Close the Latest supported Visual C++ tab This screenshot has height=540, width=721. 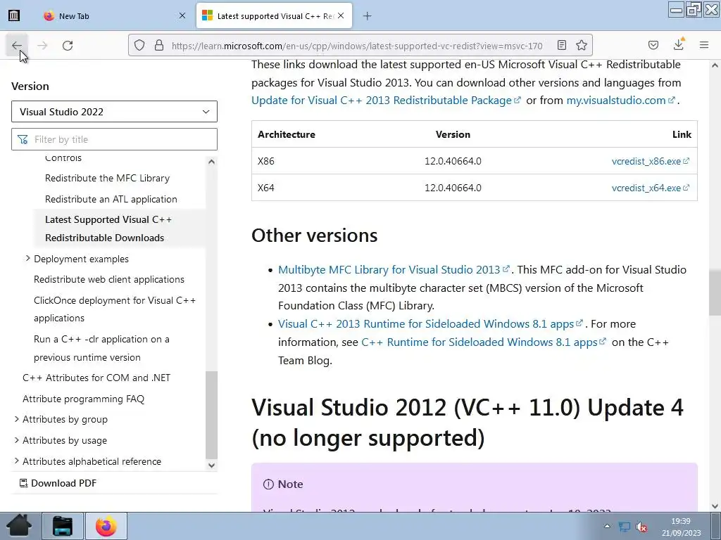(341, 15)
